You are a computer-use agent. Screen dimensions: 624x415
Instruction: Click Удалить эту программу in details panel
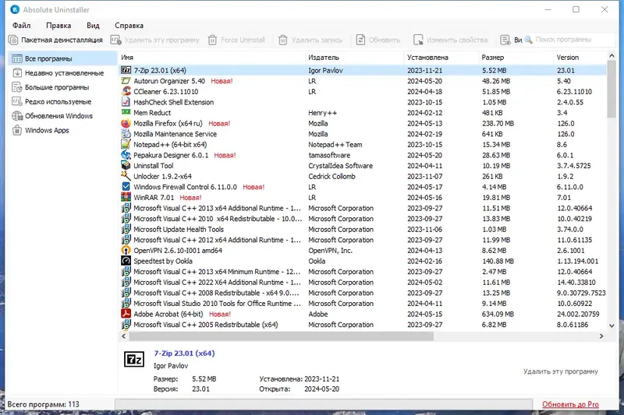point(560,371)
